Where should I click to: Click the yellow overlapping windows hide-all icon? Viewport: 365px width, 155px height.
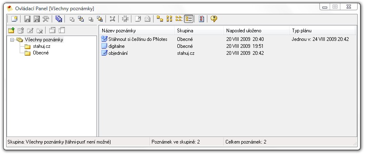pyautogui.click(x=100, y=19)
